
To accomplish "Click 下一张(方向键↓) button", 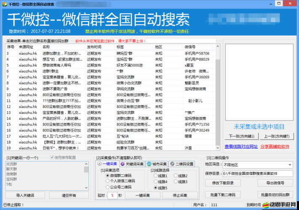I will pos(242,136).
